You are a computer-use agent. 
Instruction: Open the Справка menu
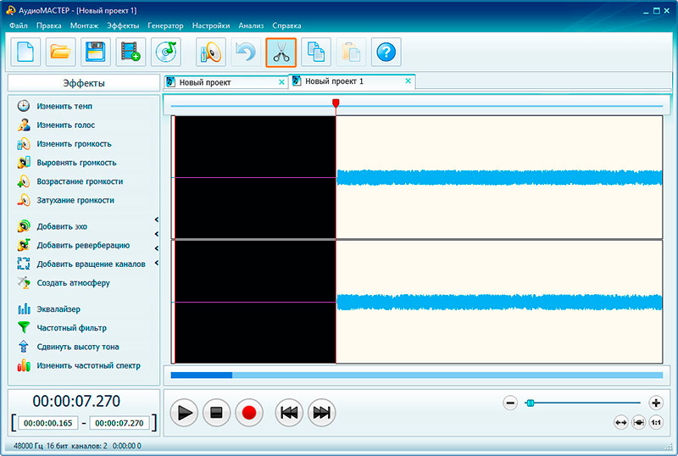286,25
